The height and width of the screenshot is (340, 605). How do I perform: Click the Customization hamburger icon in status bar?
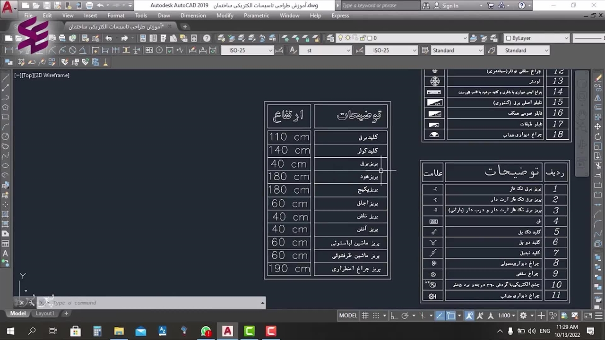[x=598, y=315]
